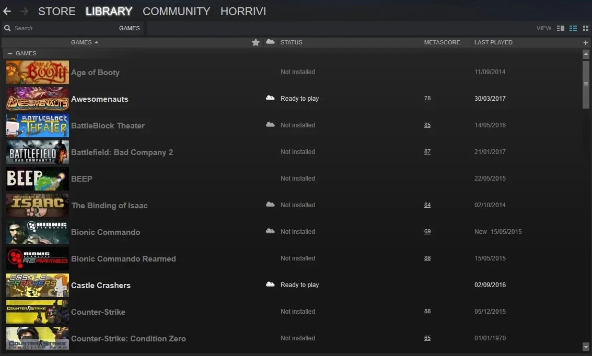The height and width of the screenshot is (356, 592).
Task: Open Condition Zero metascore 65 link
Action: click(427, 338)
